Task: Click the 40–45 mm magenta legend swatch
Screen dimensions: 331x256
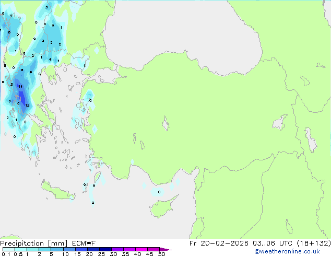Action: tap(141, 249)
